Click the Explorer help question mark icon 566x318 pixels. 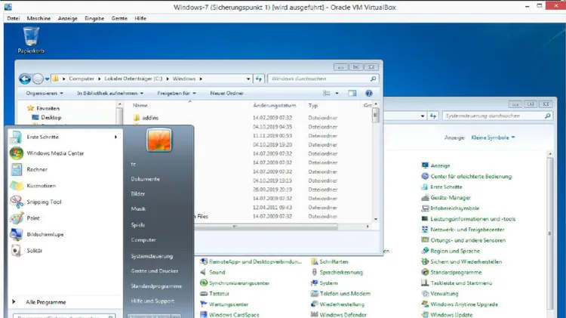click(368, 93)
